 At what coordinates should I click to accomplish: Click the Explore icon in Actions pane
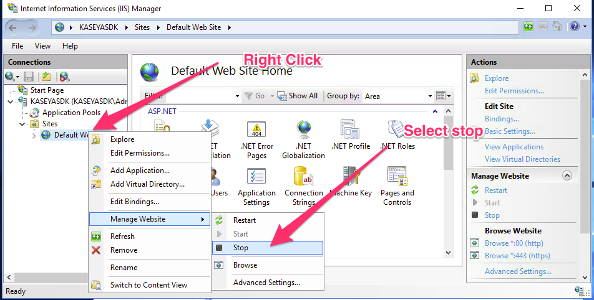475,78
